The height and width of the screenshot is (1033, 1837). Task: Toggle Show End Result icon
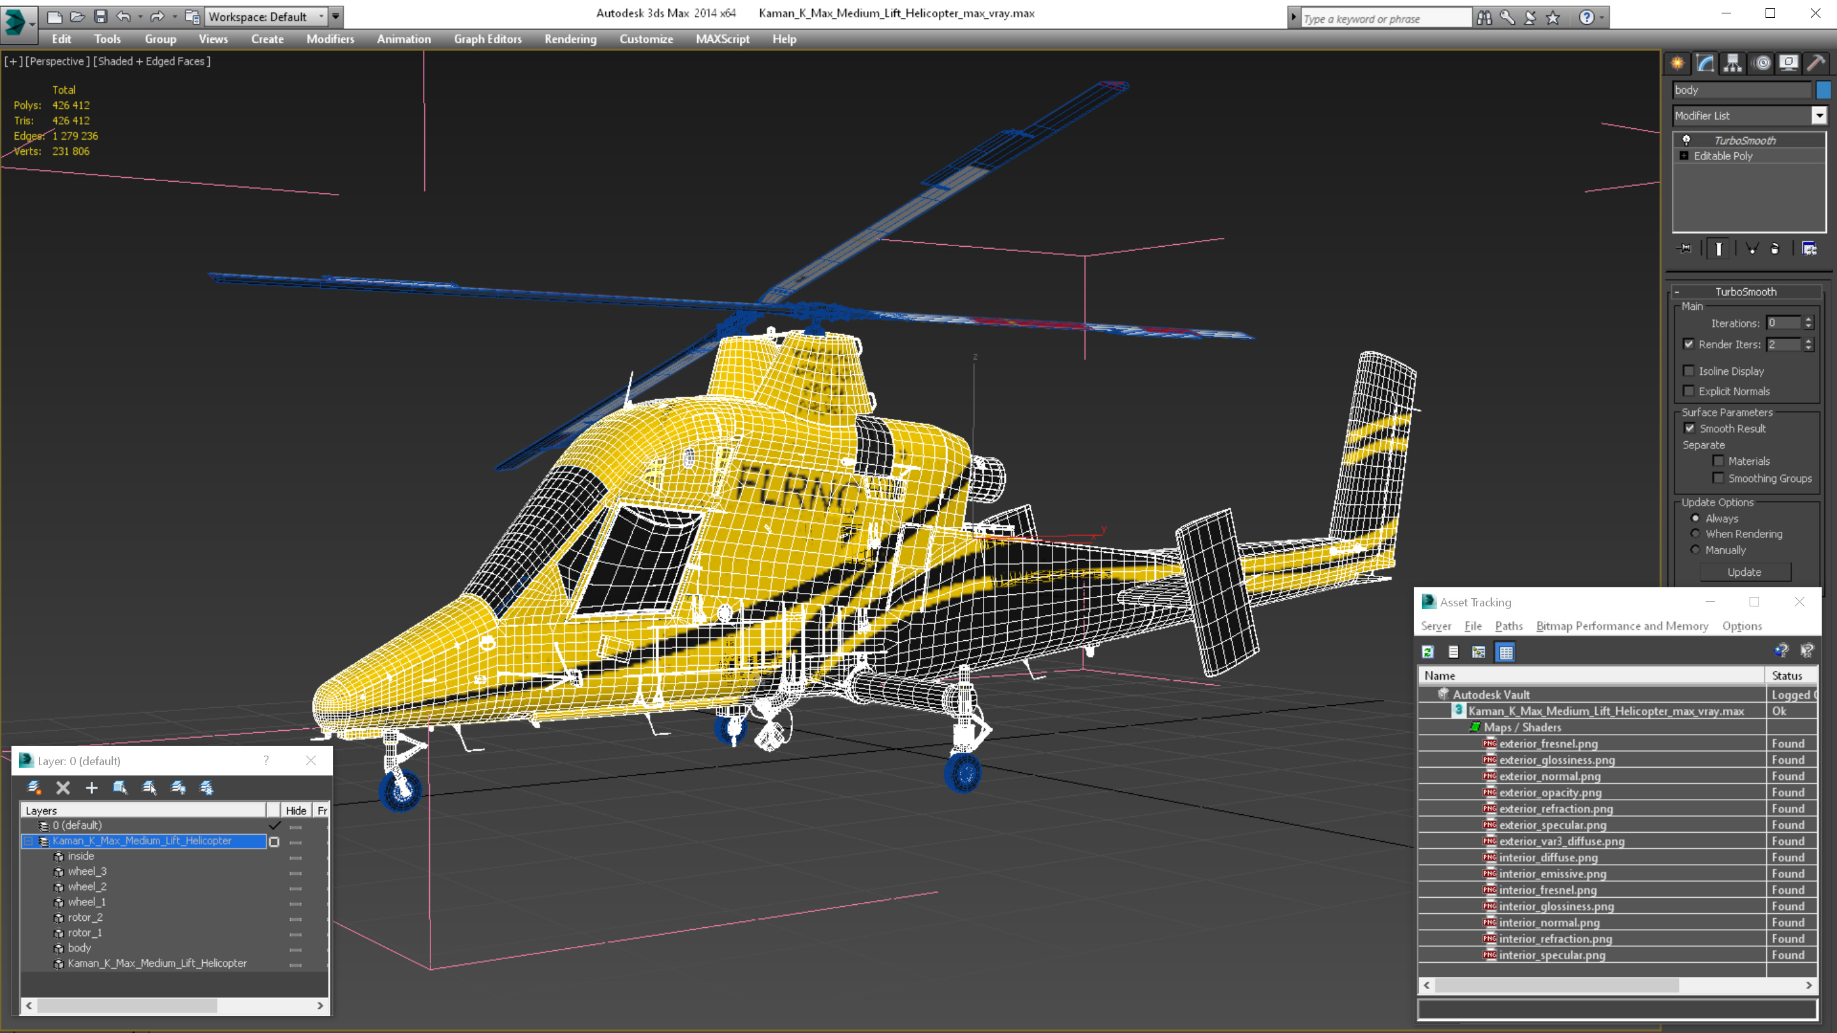(x=1718, y=248)
